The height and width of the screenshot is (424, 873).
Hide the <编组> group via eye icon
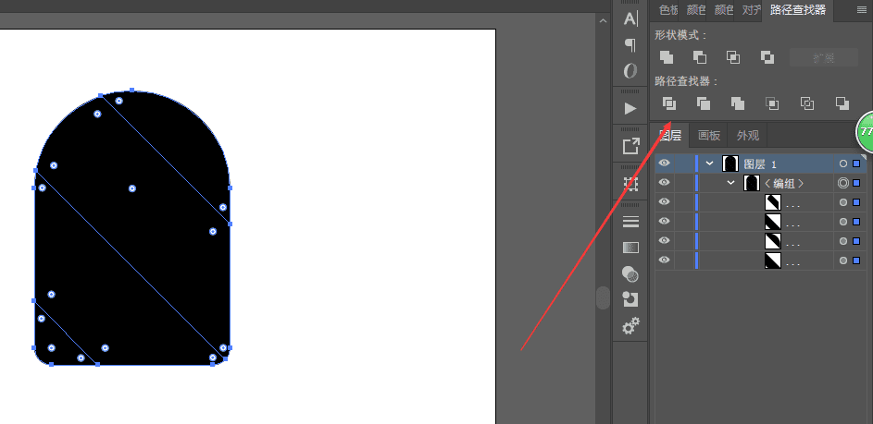tap(664, 183)
